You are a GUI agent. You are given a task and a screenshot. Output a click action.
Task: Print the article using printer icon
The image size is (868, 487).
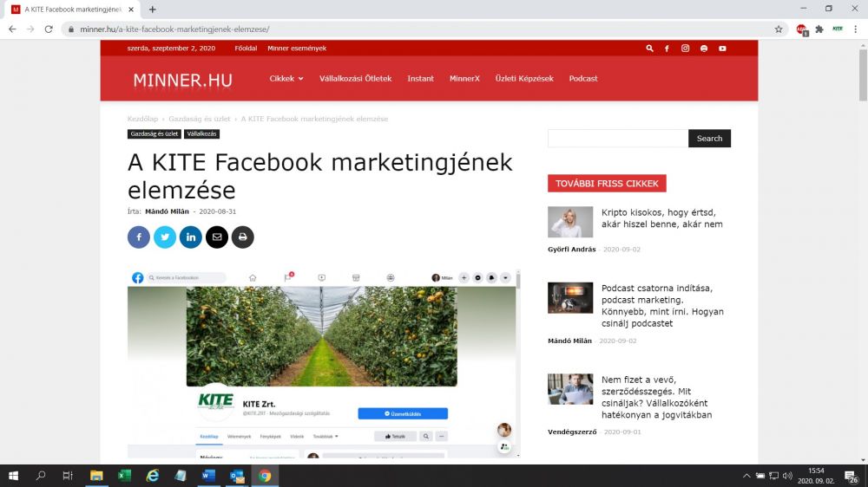click(x=242, y=237)
